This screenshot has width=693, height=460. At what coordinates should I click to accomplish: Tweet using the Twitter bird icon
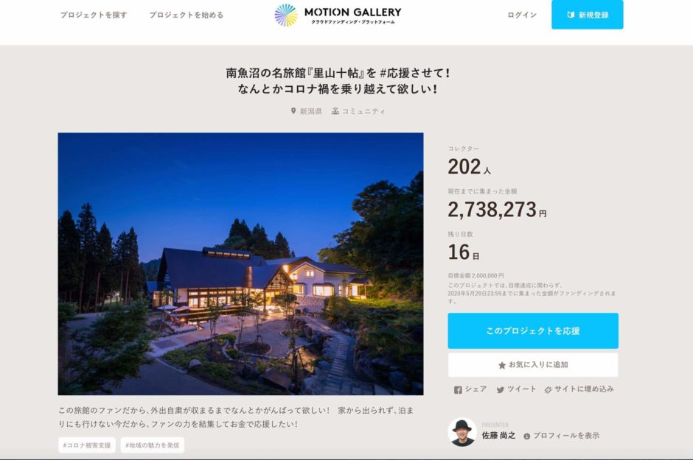click(501, 390)
